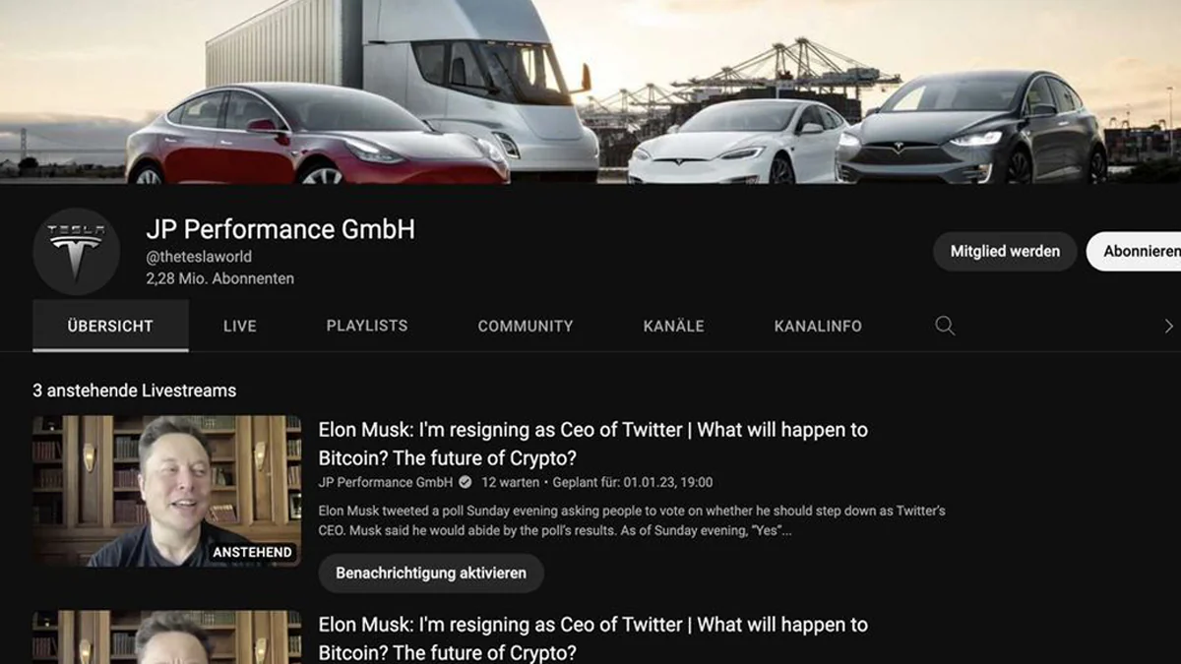This screenshot has height=664, width=1181.
Task: Open the first livestream title link
Action: pos(593,444)
